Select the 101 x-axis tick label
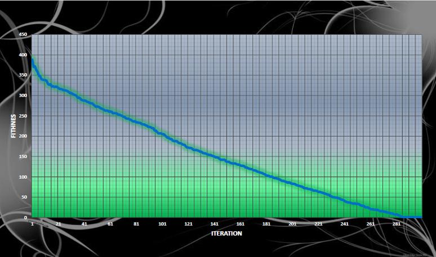 [x=162, y=224]
